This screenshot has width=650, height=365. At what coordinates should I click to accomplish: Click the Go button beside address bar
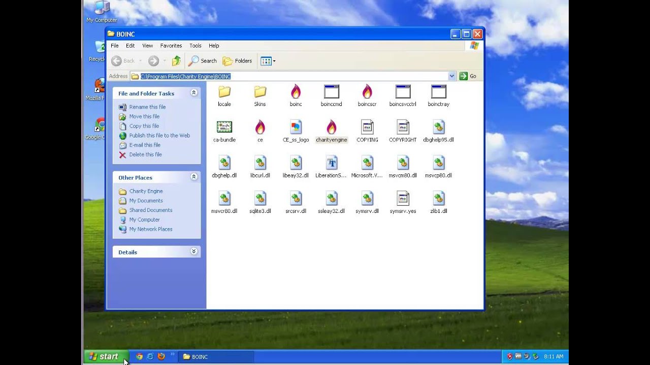468,76
